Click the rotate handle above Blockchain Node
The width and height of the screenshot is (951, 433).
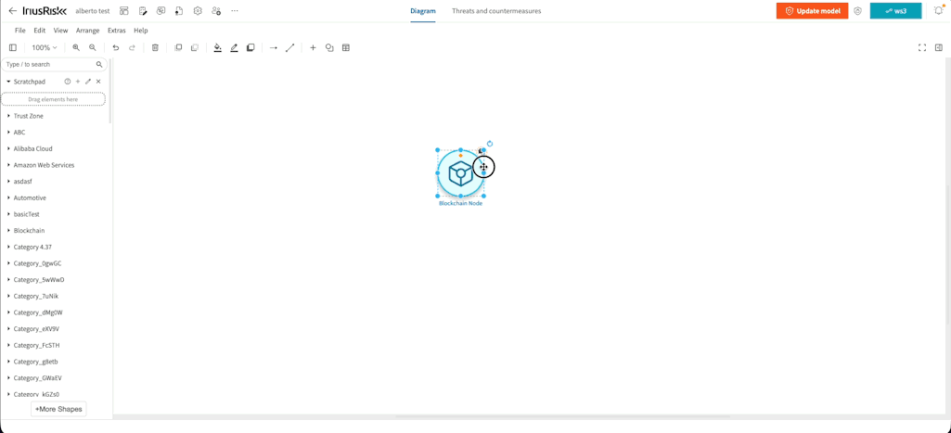[490, 144]
